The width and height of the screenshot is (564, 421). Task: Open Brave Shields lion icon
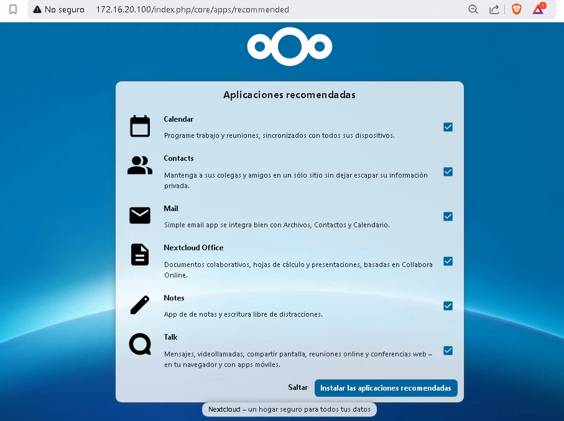click(517, 9)
